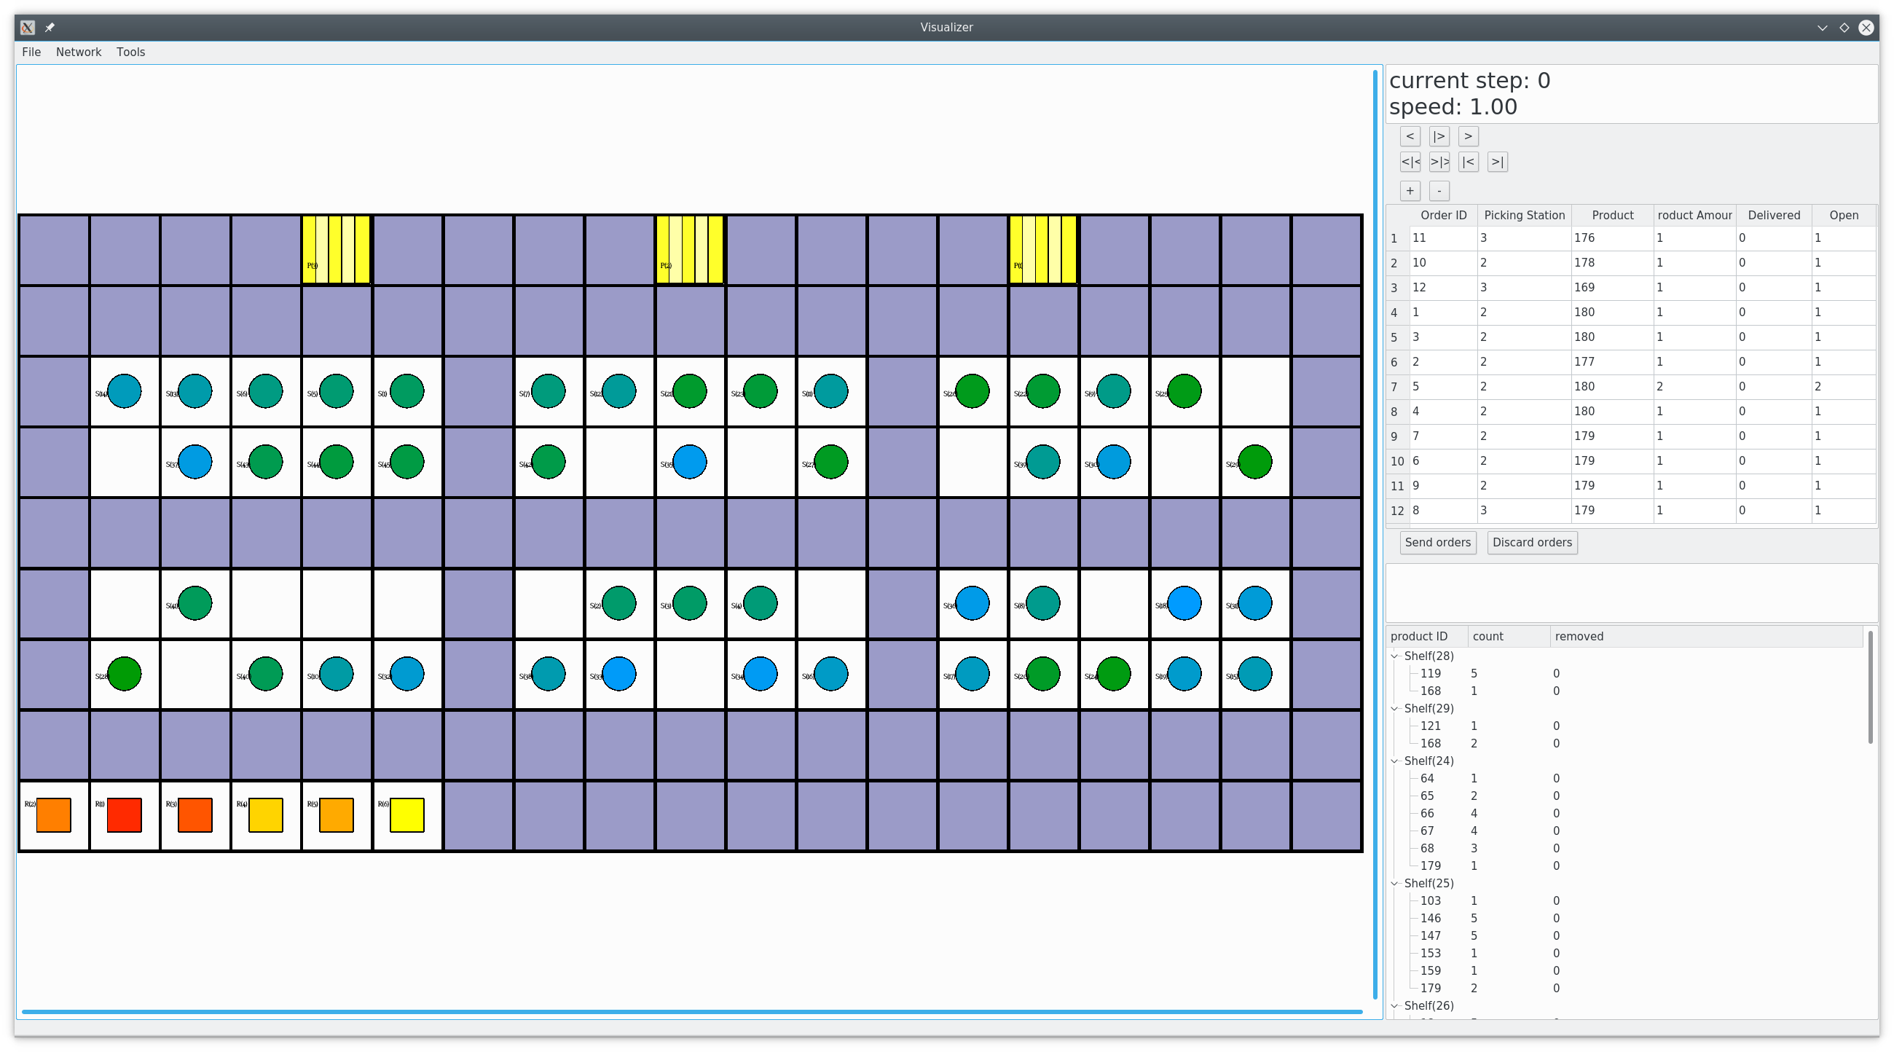Collapse the Shelf(28) tree node
1894x1052 pixels.
1395,656
